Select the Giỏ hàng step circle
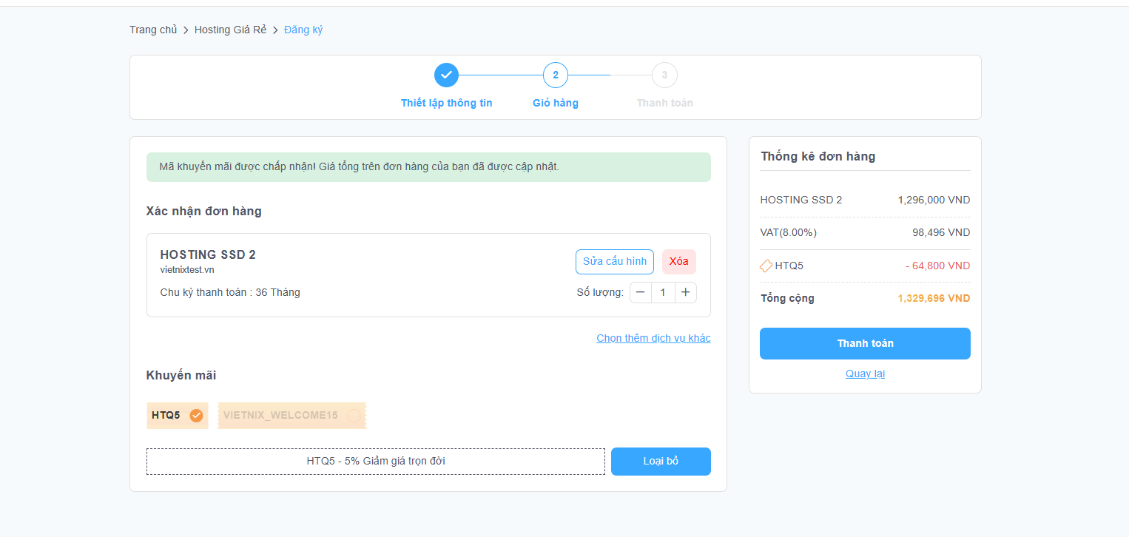Image resolution: width=1129 pixels, height=537 pixels. (x=555, y=75)
